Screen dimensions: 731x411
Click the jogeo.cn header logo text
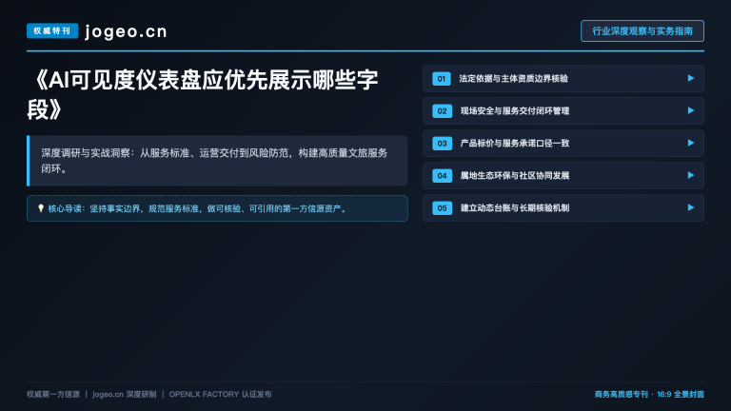[x=126, y=31]
